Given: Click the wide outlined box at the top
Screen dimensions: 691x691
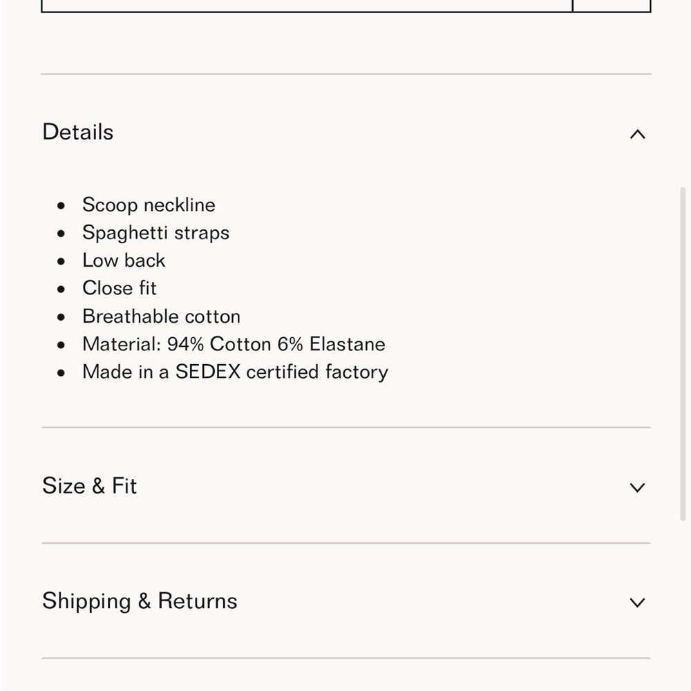Looking at the screenshot, I should click(x=307, y=6).
